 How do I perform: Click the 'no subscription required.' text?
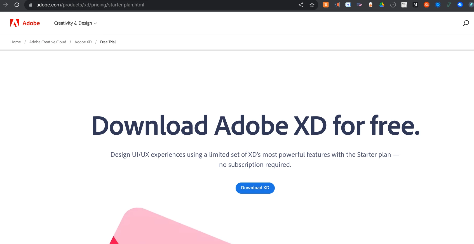(255, 165)
